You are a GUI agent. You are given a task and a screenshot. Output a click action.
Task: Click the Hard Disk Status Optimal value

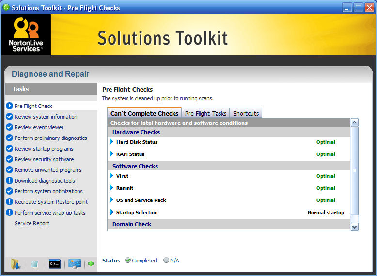[x=326, y=142]
